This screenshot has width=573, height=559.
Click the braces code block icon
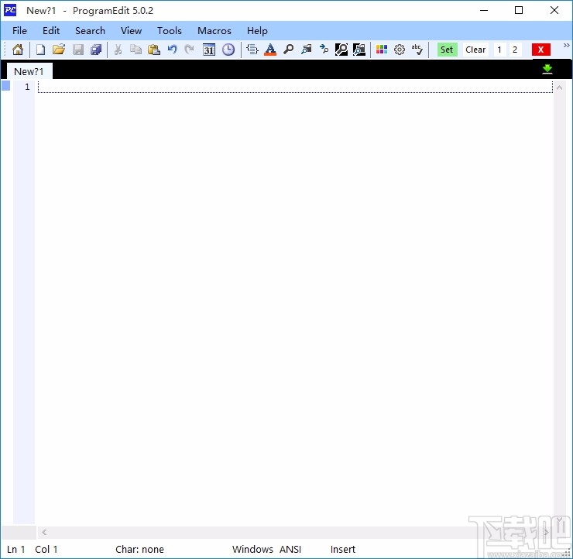252,50
